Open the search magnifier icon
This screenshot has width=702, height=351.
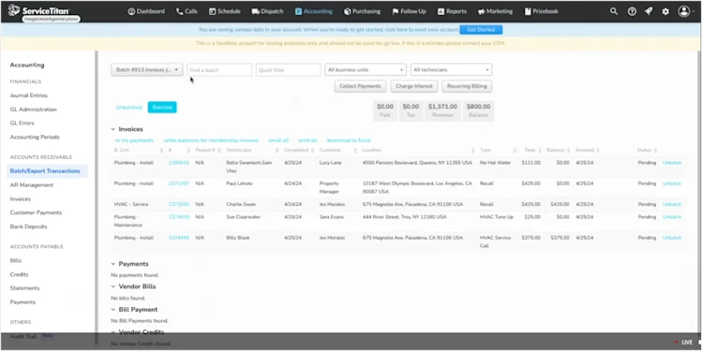(614, 11)
